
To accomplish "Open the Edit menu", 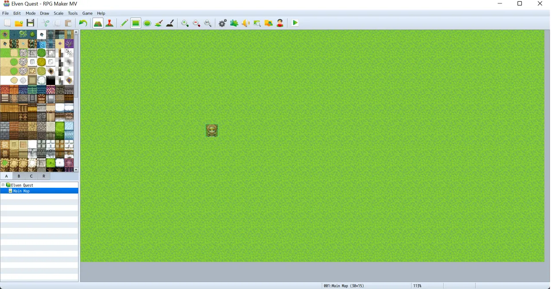I will [17, 13].
